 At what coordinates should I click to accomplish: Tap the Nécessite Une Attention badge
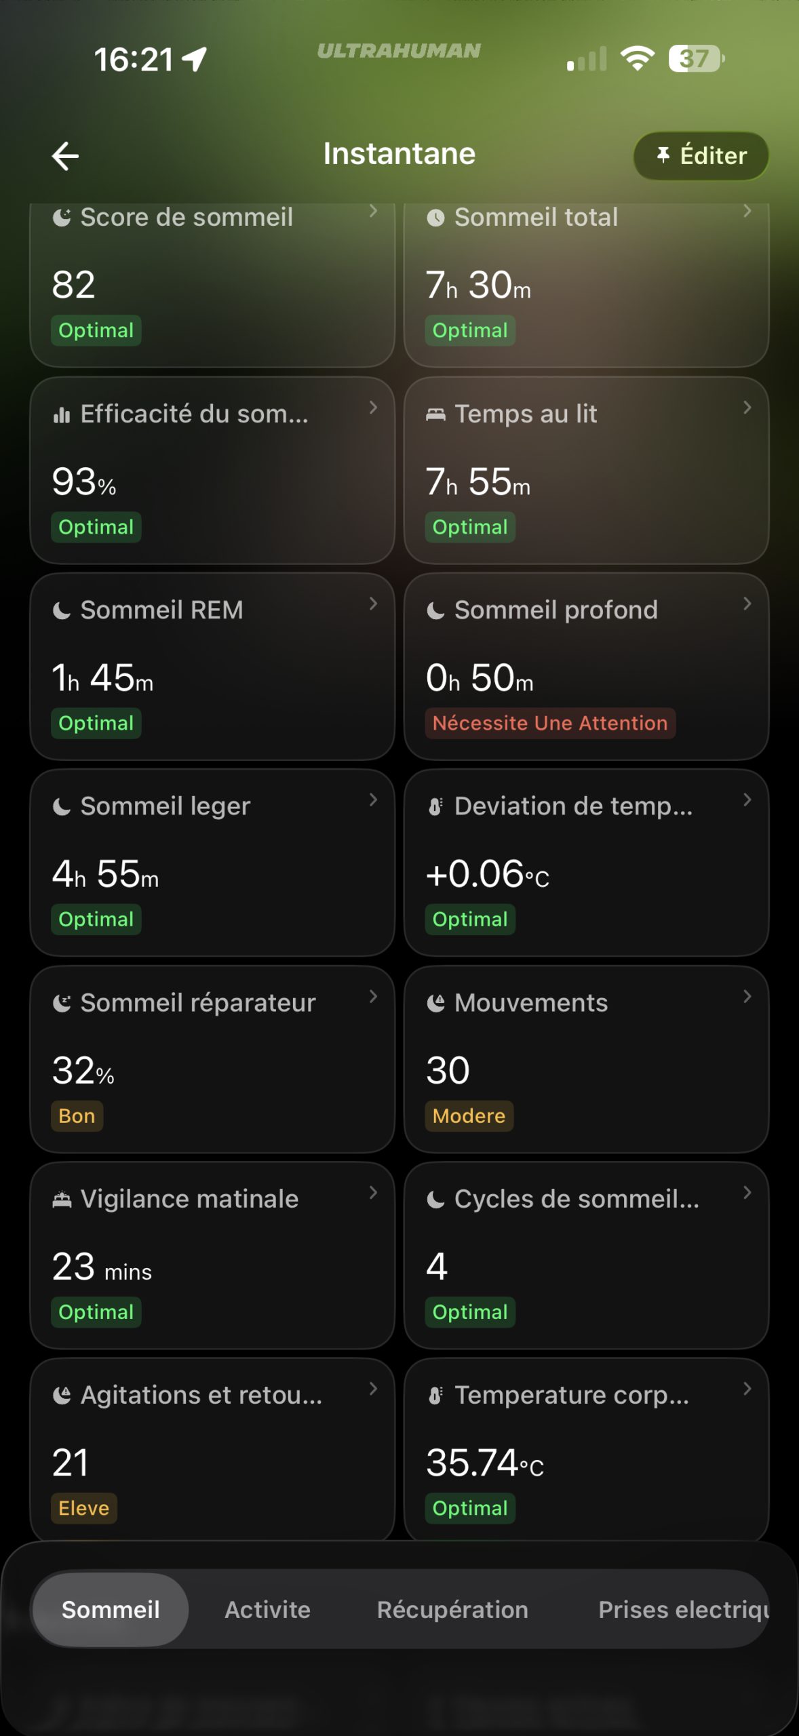[x=550, y=723]
